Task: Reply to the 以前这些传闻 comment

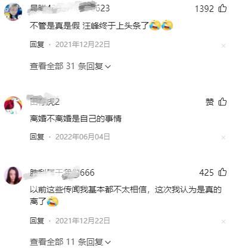Action: [x=37, y=220]
